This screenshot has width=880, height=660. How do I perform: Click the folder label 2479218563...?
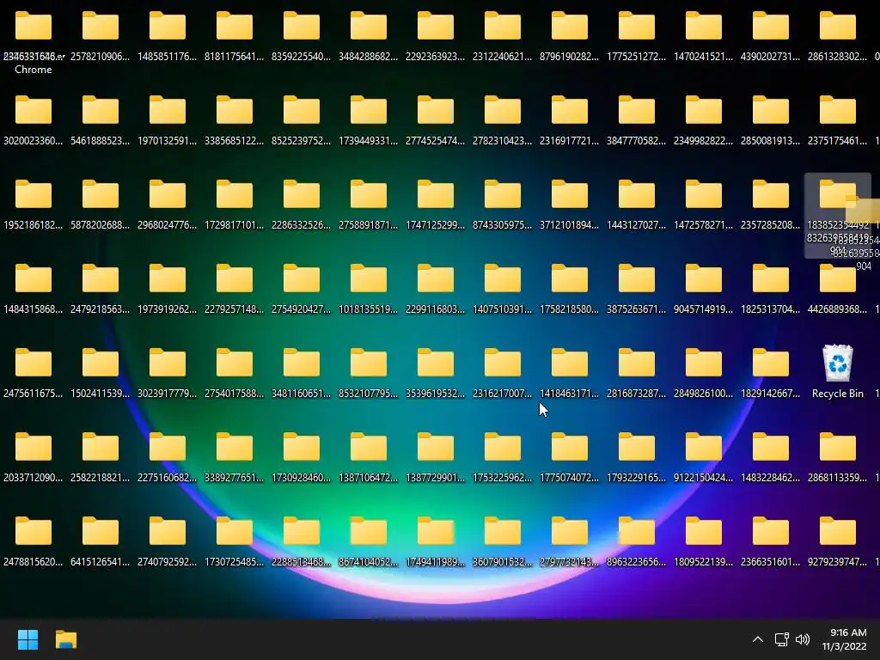tap(100, 309)
